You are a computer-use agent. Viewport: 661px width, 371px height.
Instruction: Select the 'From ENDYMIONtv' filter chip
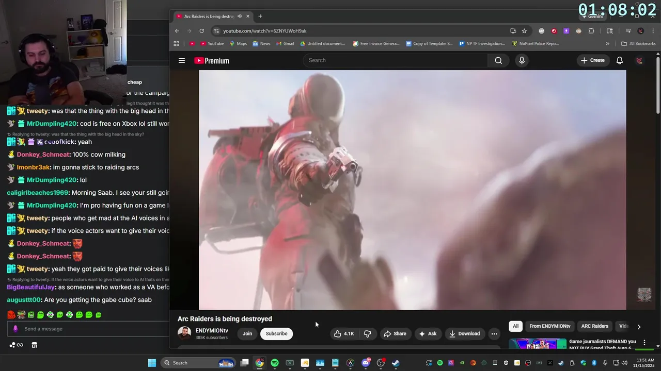point(549,326)
